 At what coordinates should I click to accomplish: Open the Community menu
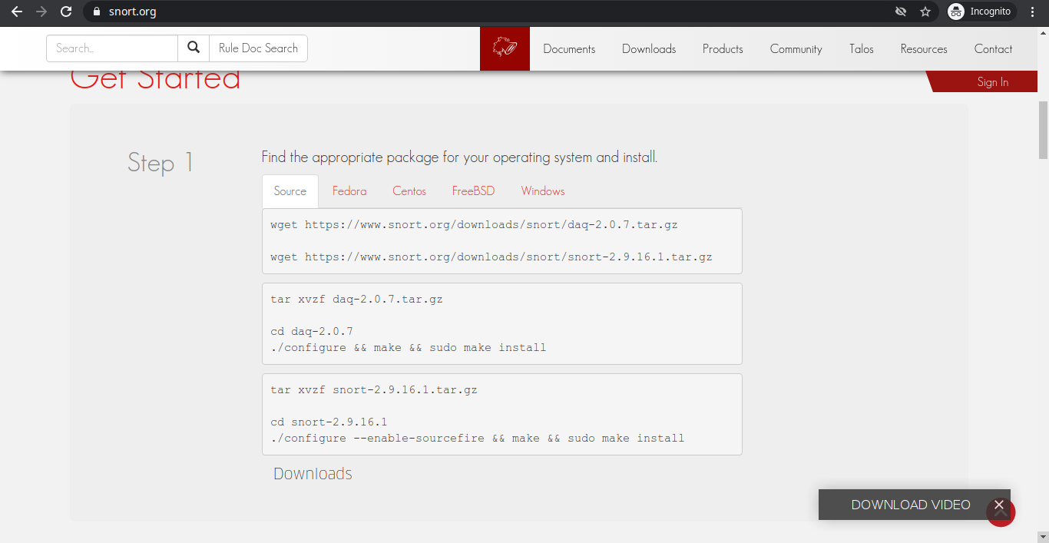click(796, 49)
